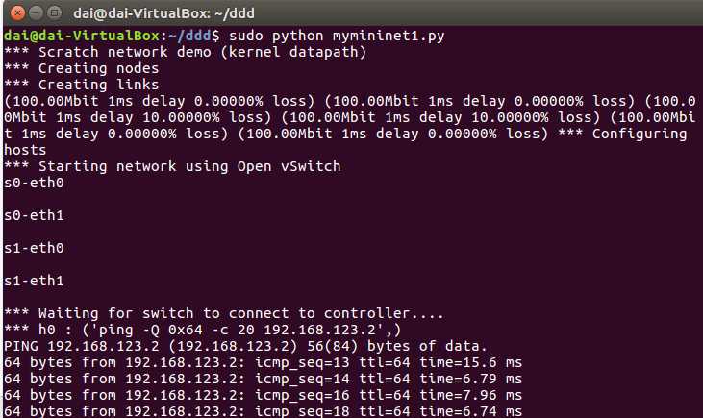Click the PING 192.168.123.2 header line
This screenshot has width=703, height=418.
(x=245, y=346)
